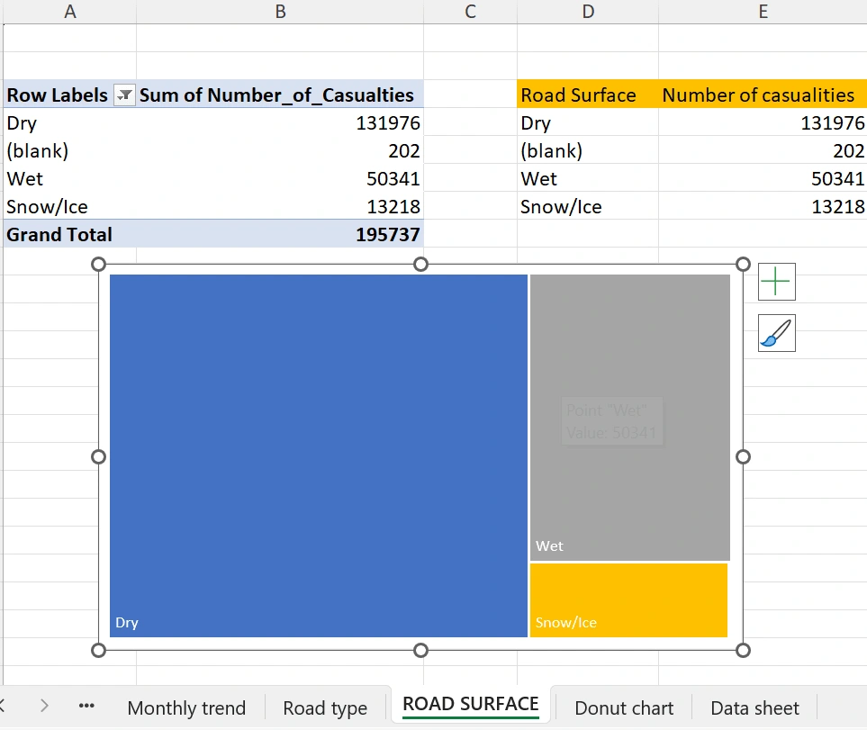This screenshot has height=730, width=867.
Task: Open the Chart Styles paintbrush button
Action: [776, 333]
